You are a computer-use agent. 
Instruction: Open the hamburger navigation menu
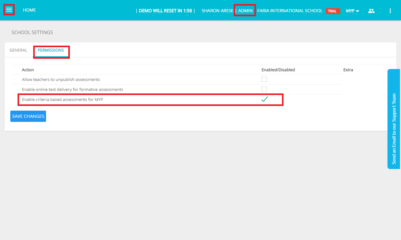9,10
